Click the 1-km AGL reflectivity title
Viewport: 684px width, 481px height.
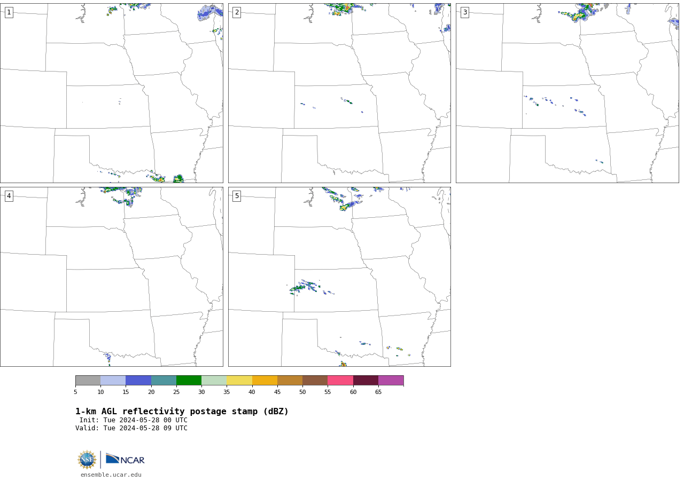coord(182,412)
